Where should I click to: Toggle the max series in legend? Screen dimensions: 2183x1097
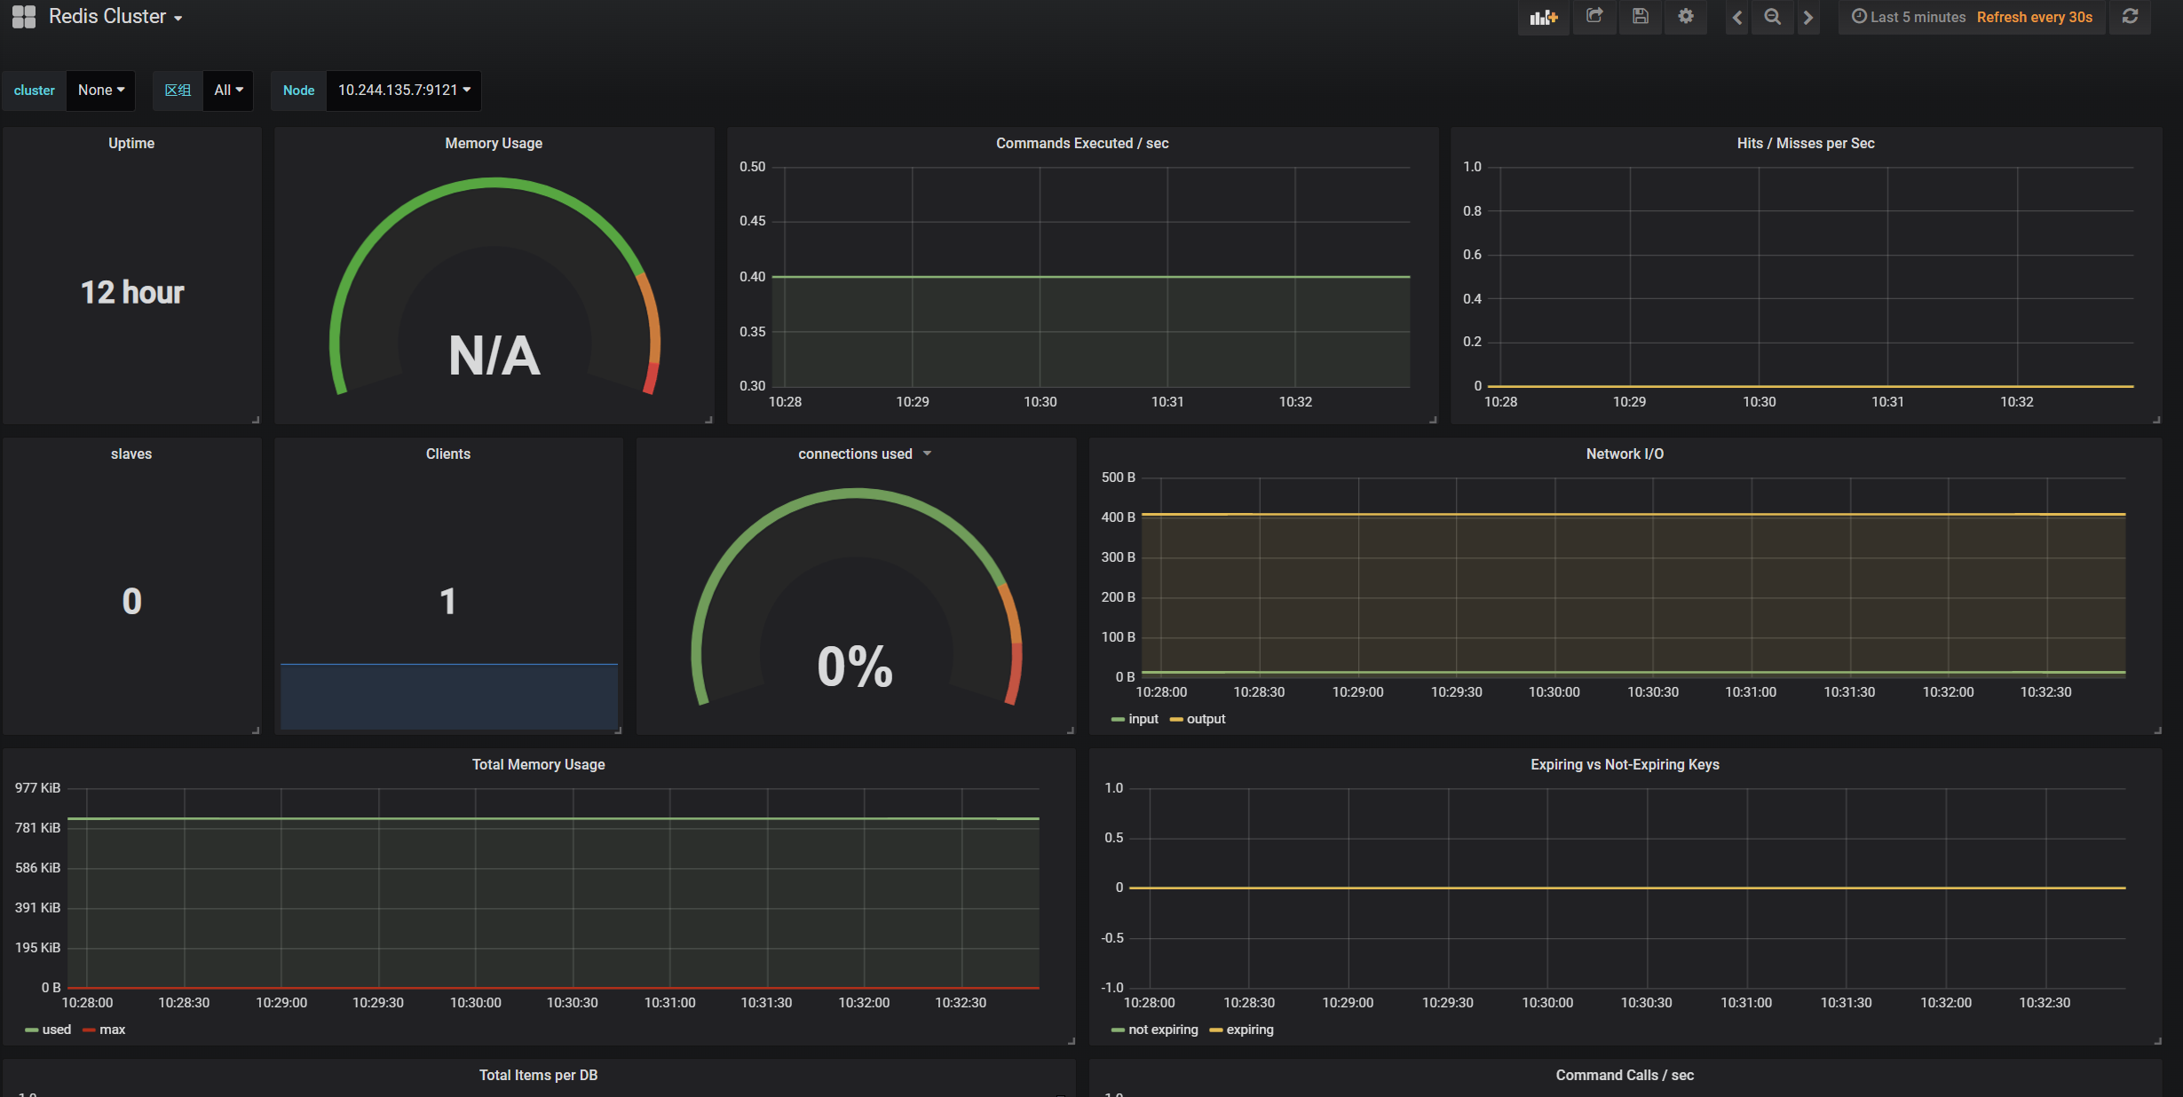pos(112,1030)
